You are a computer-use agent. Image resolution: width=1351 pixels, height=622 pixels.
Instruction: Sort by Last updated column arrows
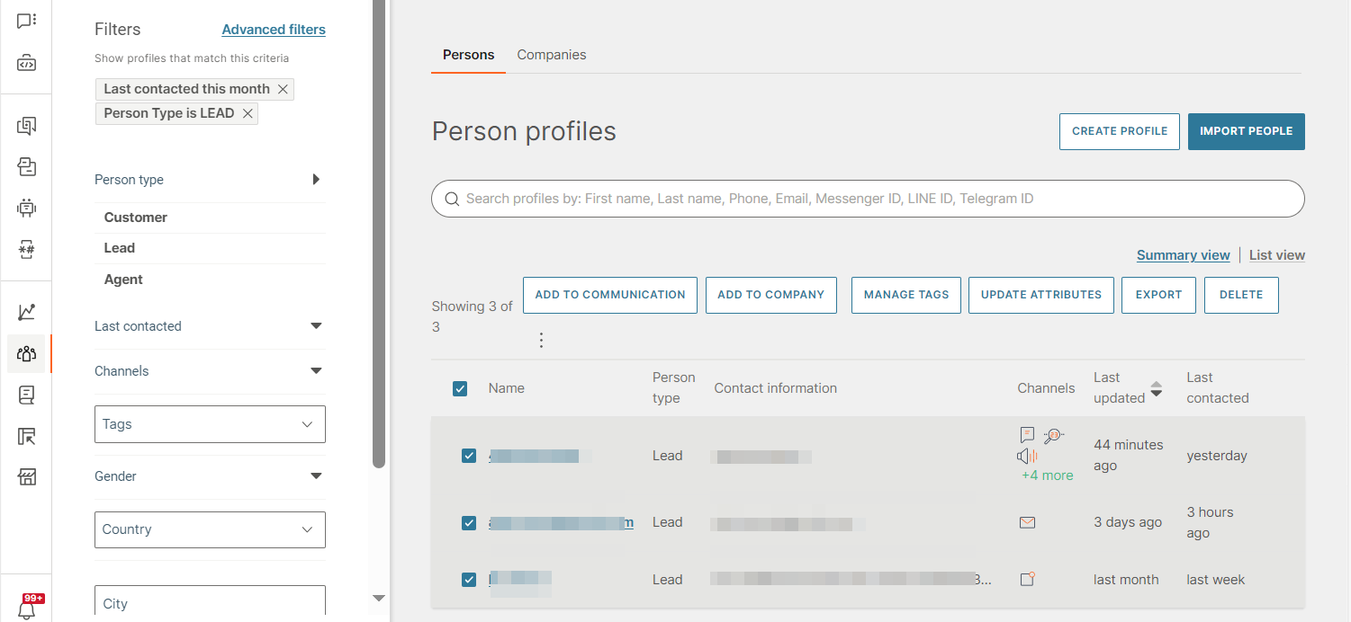point(1157,388)
